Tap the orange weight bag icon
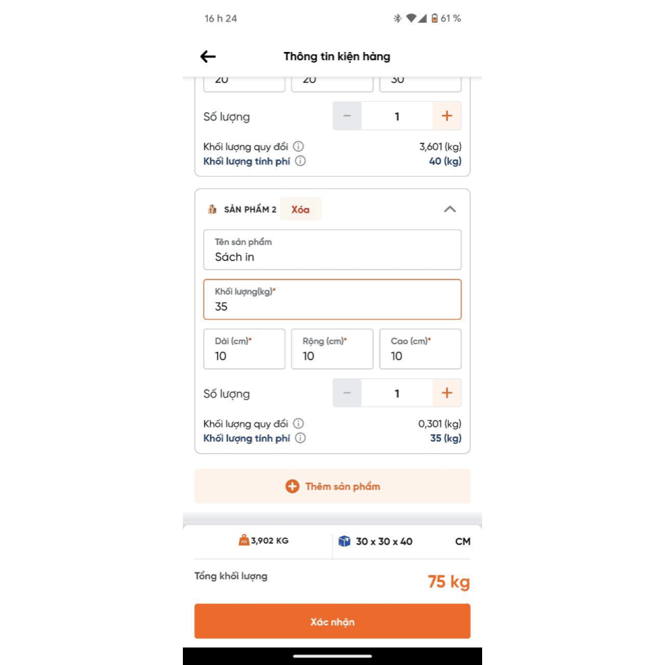 point(244,540)
